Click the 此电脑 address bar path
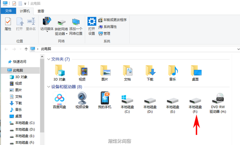The image size is (240, 145). coord(46,49)
